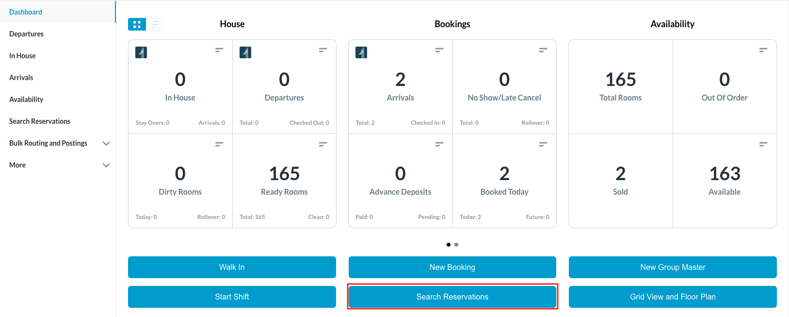Switch to grid view layout
Image resolution: width=789 pixels, height=317 pixels.
(x=137, y=24)
